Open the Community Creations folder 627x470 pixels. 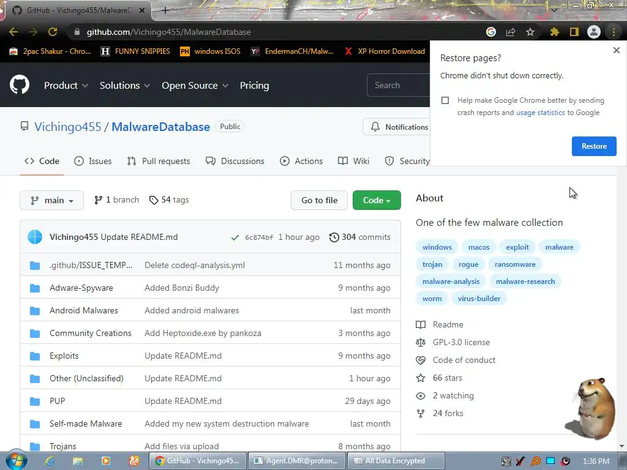click(x=91, y=334)
